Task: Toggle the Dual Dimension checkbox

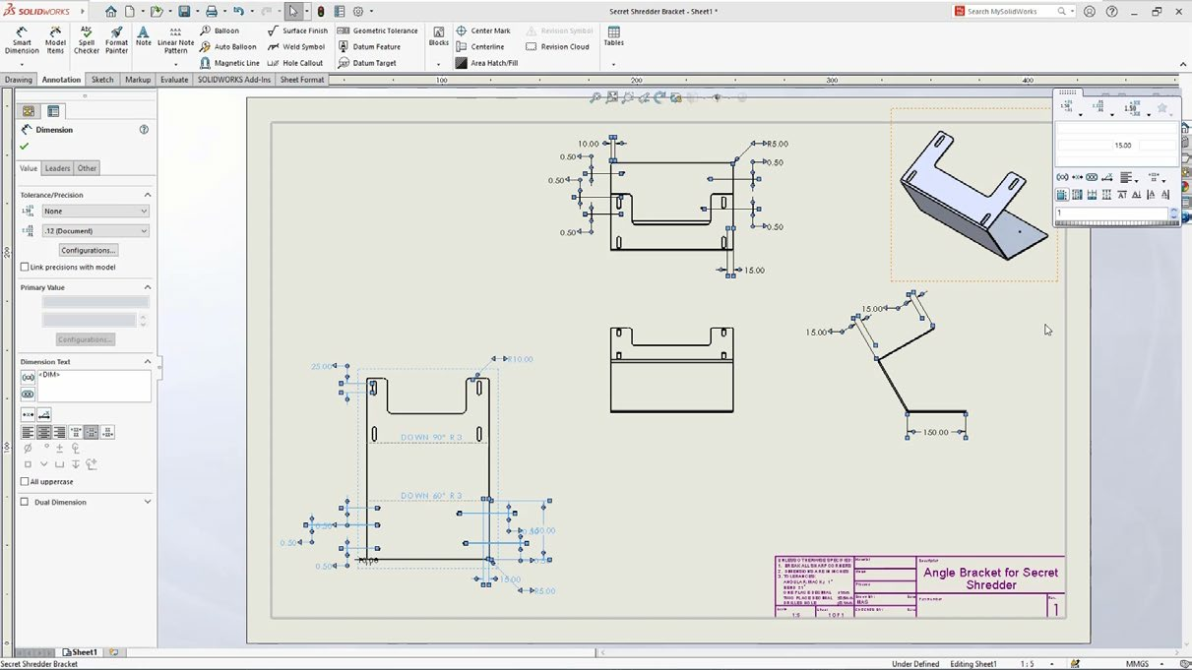Action: click(25, 502)
